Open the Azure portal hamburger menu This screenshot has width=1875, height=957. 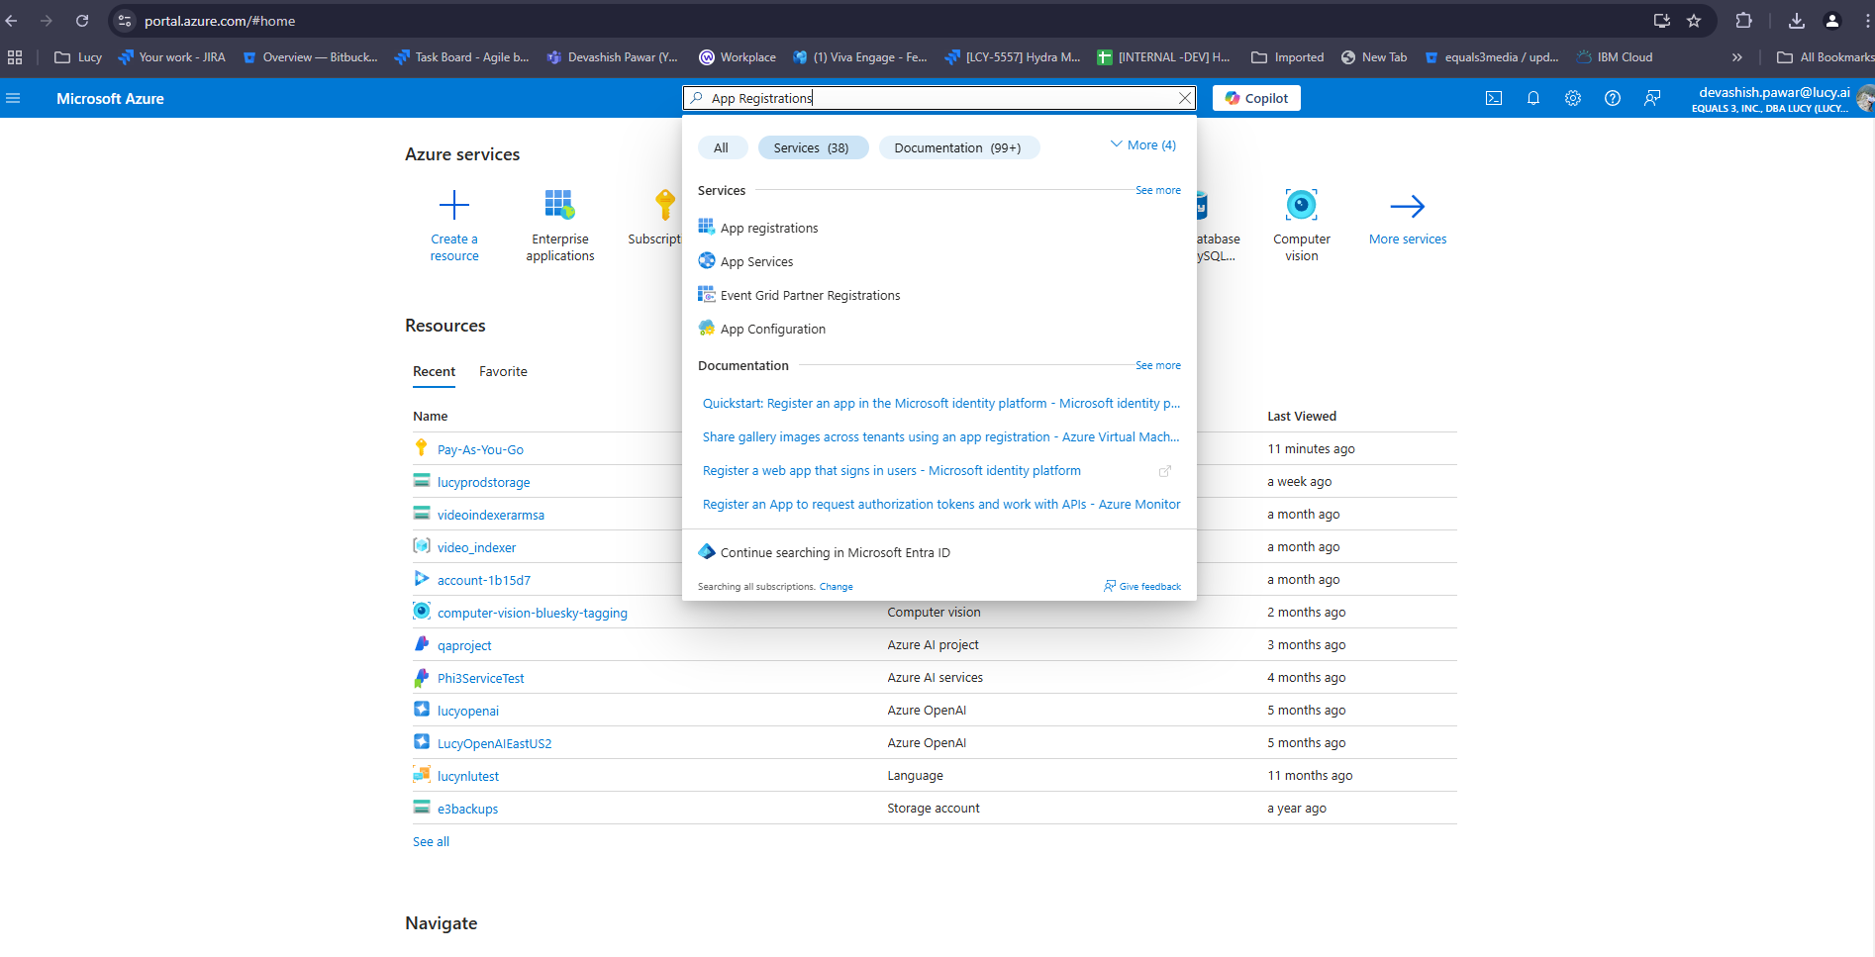pos(13,98)
